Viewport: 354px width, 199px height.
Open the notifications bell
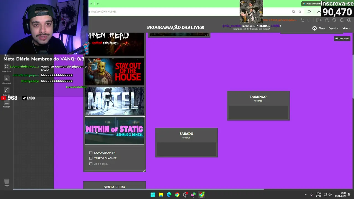pyautogui.click(x=342, y=20)
